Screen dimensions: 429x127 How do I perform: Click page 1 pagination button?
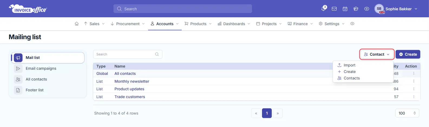click(x=267, y=113)
